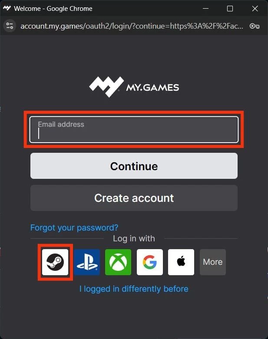Screen dimensions: 268x339
Task: Click the Welcome - Google Chrome window title
Action: coord(53,9)
